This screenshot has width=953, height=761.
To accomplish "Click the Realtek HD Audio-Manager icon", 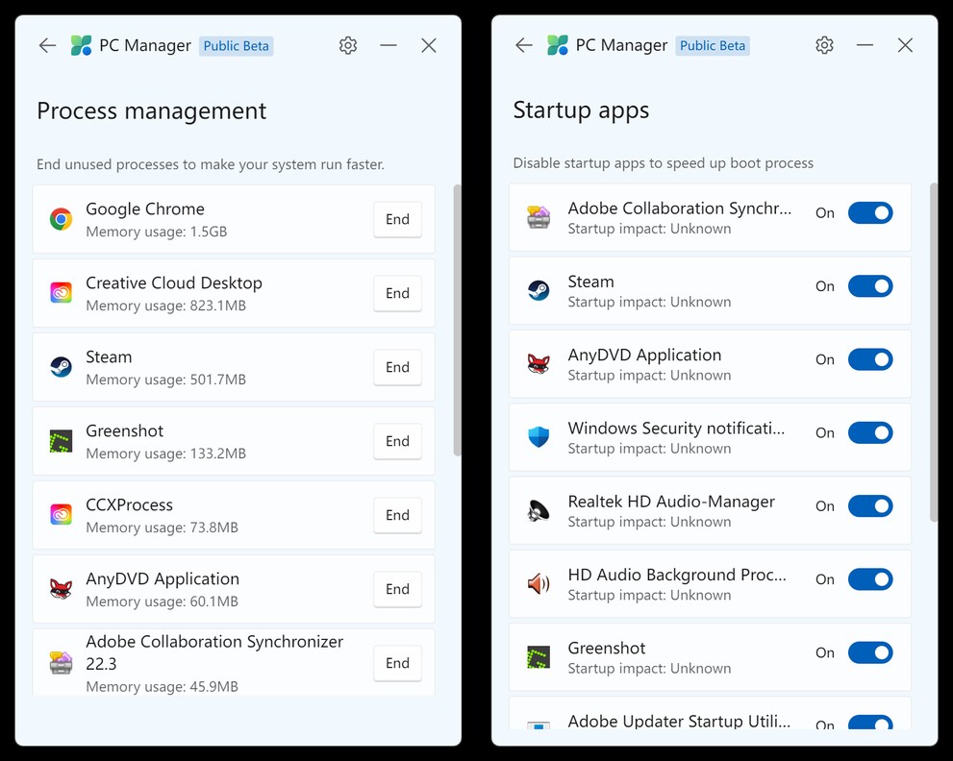I will 538,510.
